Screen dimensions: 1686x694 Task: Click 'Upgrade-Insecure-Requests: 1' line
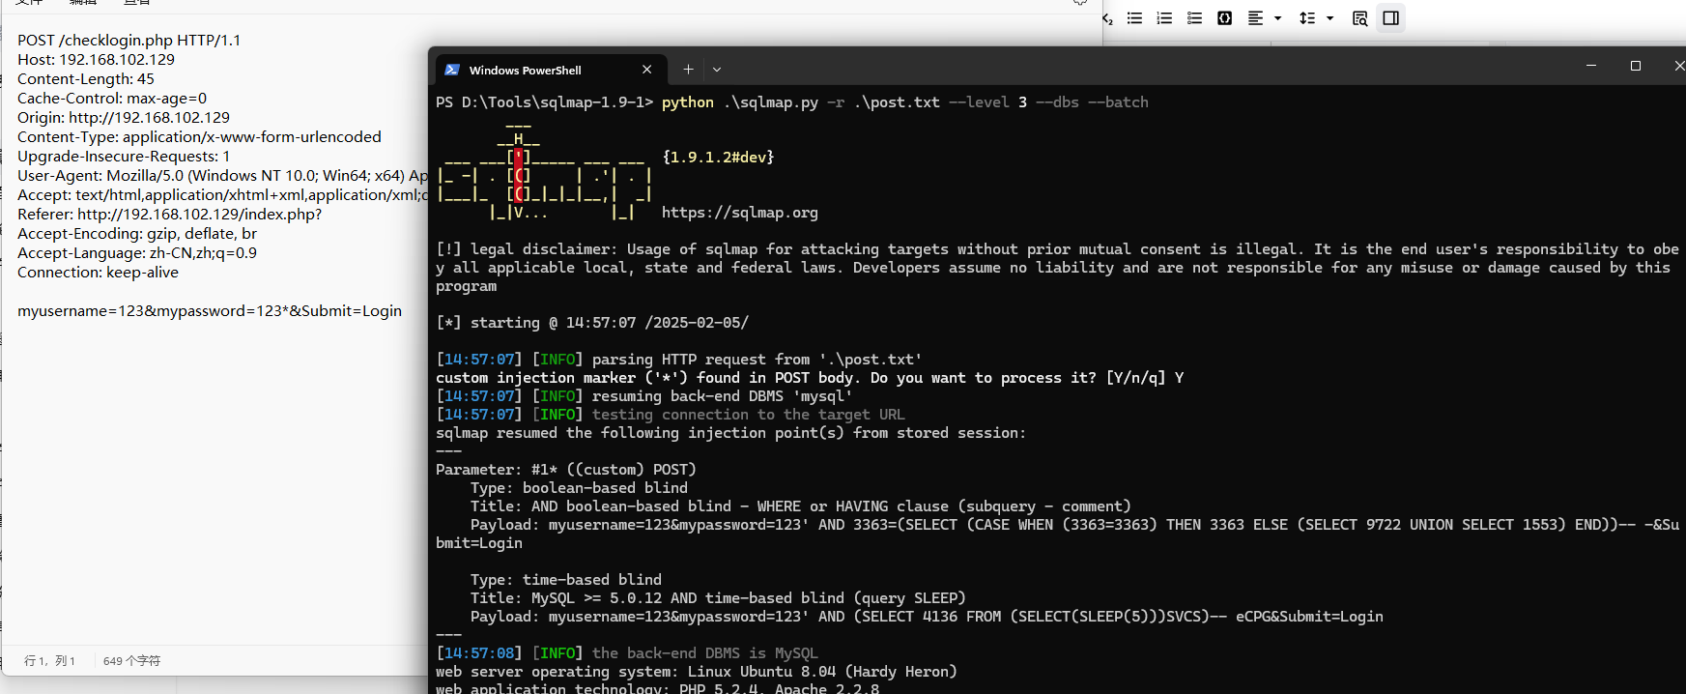pyautogui.click(x=124, y=157)
